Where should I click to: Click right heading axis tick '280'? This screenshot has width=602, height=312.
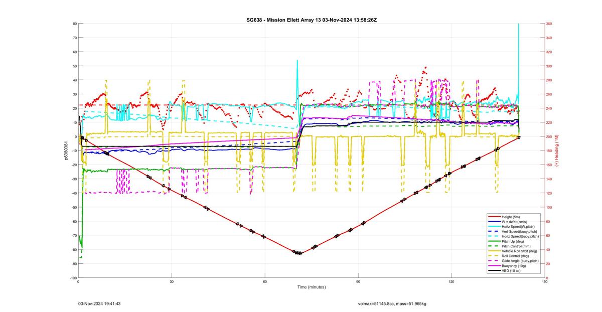point(549,80)
